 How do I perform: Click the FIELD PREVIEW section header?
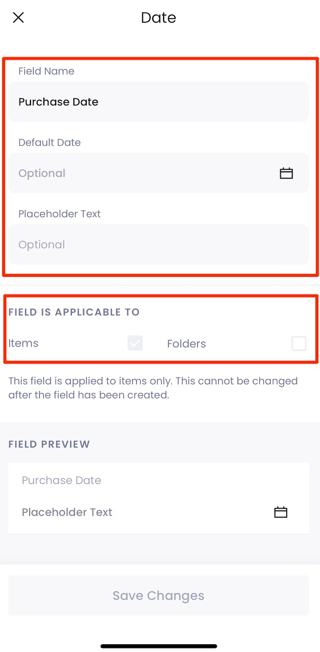[x=49, y=444]
